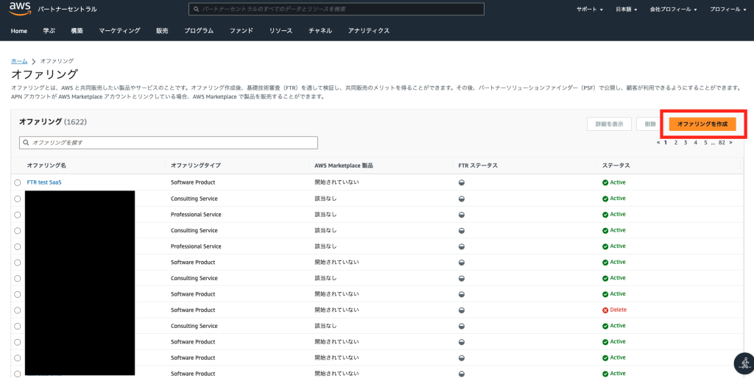Viewport: 754px width, 378px height.
Task: Go to previous page with the left arrow
Action: (658, 142)
